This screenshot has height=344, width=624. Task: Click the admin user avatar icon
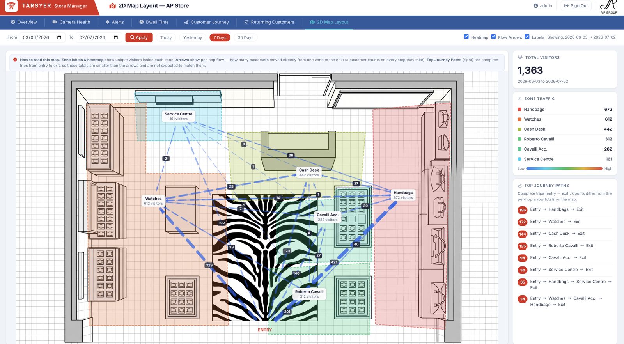pos(535,6)
